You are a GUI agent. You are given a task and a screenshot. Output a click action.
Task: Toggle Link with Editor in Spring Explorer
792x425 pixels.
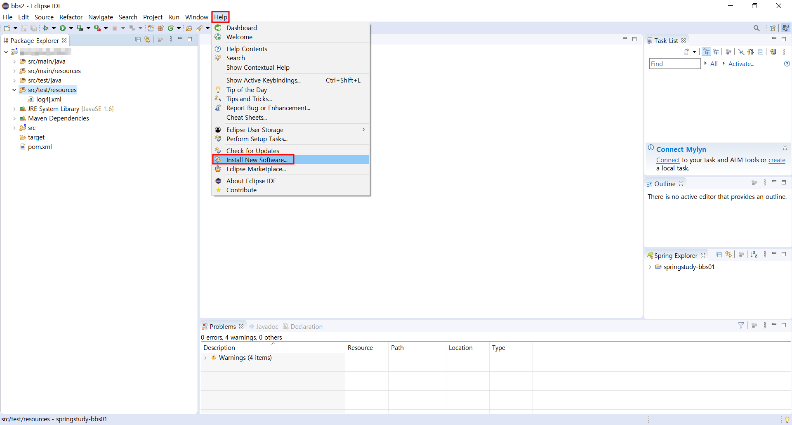tap(728, 255)
